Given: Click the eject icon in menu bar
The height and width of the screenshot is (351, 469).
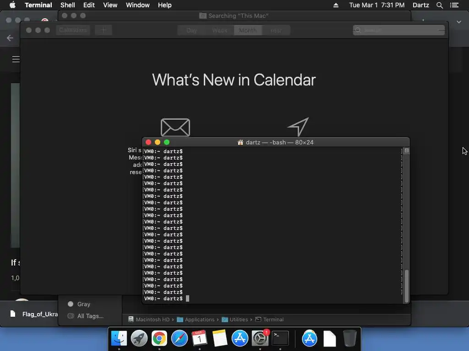Looking at the screenshot, I should coord(336,5).
